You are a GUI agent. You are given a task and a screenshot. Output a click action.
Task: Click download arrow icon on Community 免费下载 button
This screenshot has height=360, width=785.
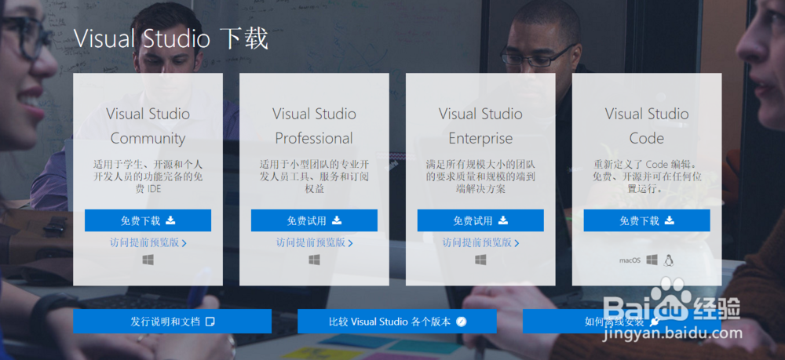pos(170,220)
